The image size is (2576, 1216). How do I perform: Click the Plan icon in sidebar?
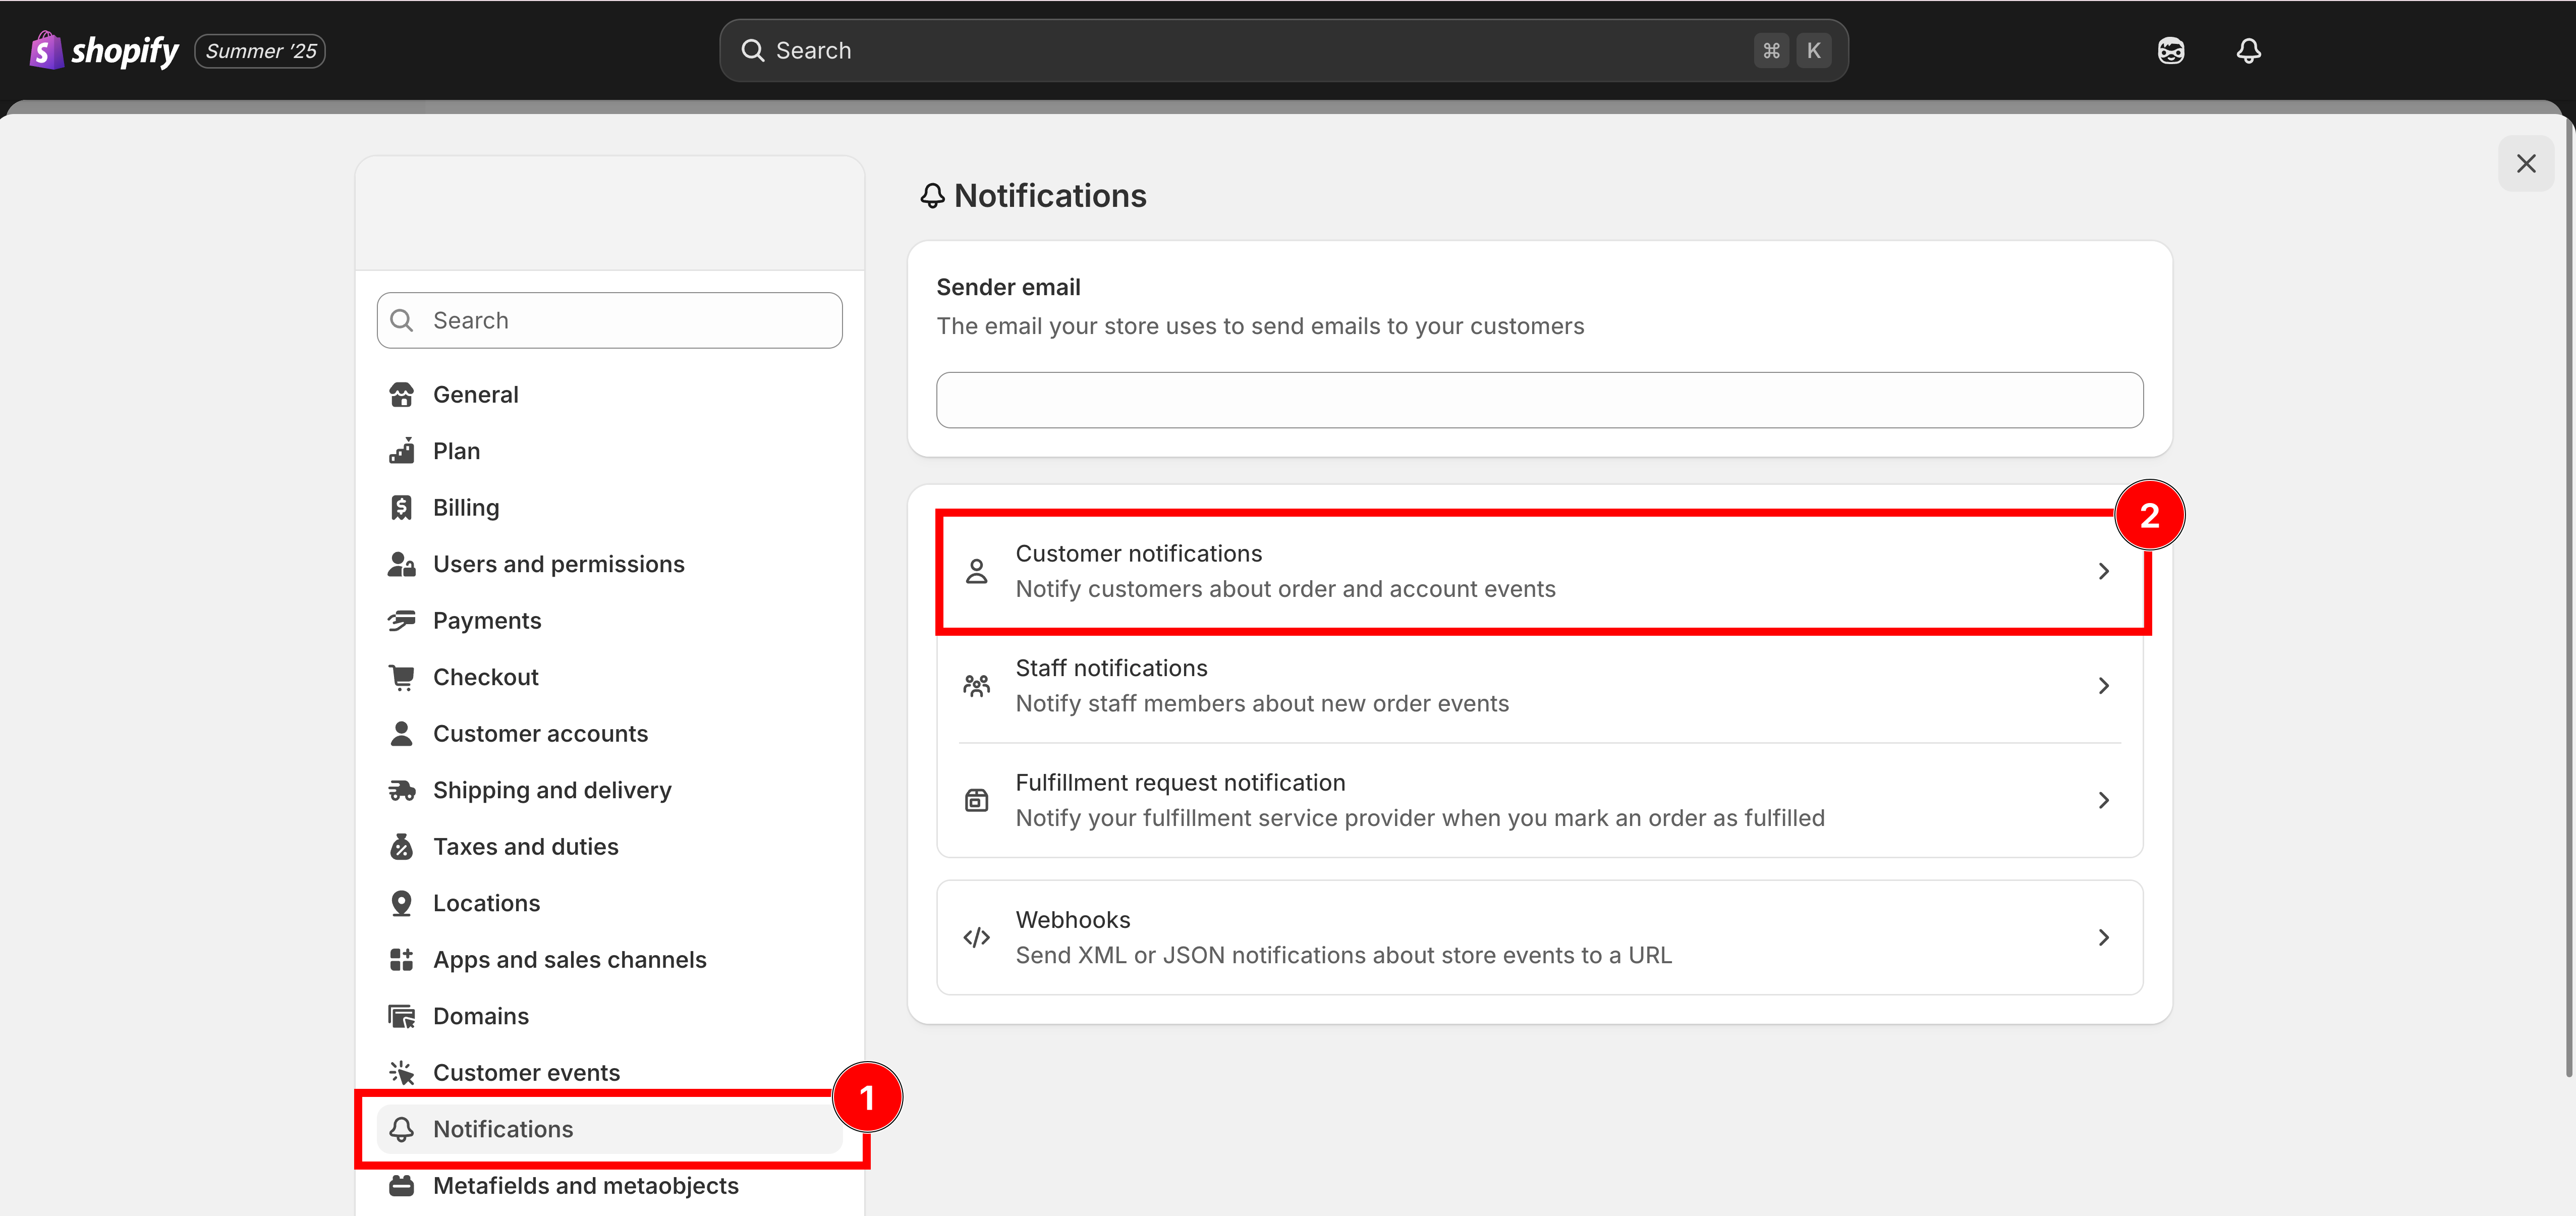coord(401,451)
